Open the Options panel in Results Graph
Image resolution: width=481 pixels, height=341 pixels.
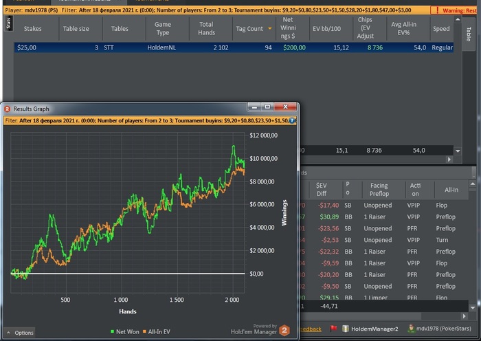pos(20,333)
